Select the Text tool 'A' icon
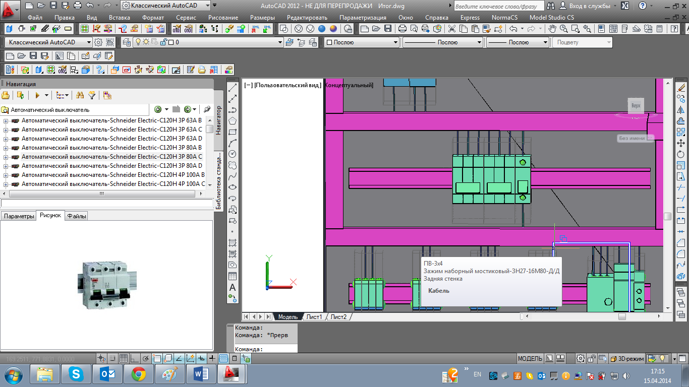 click(x=233, y=287)
